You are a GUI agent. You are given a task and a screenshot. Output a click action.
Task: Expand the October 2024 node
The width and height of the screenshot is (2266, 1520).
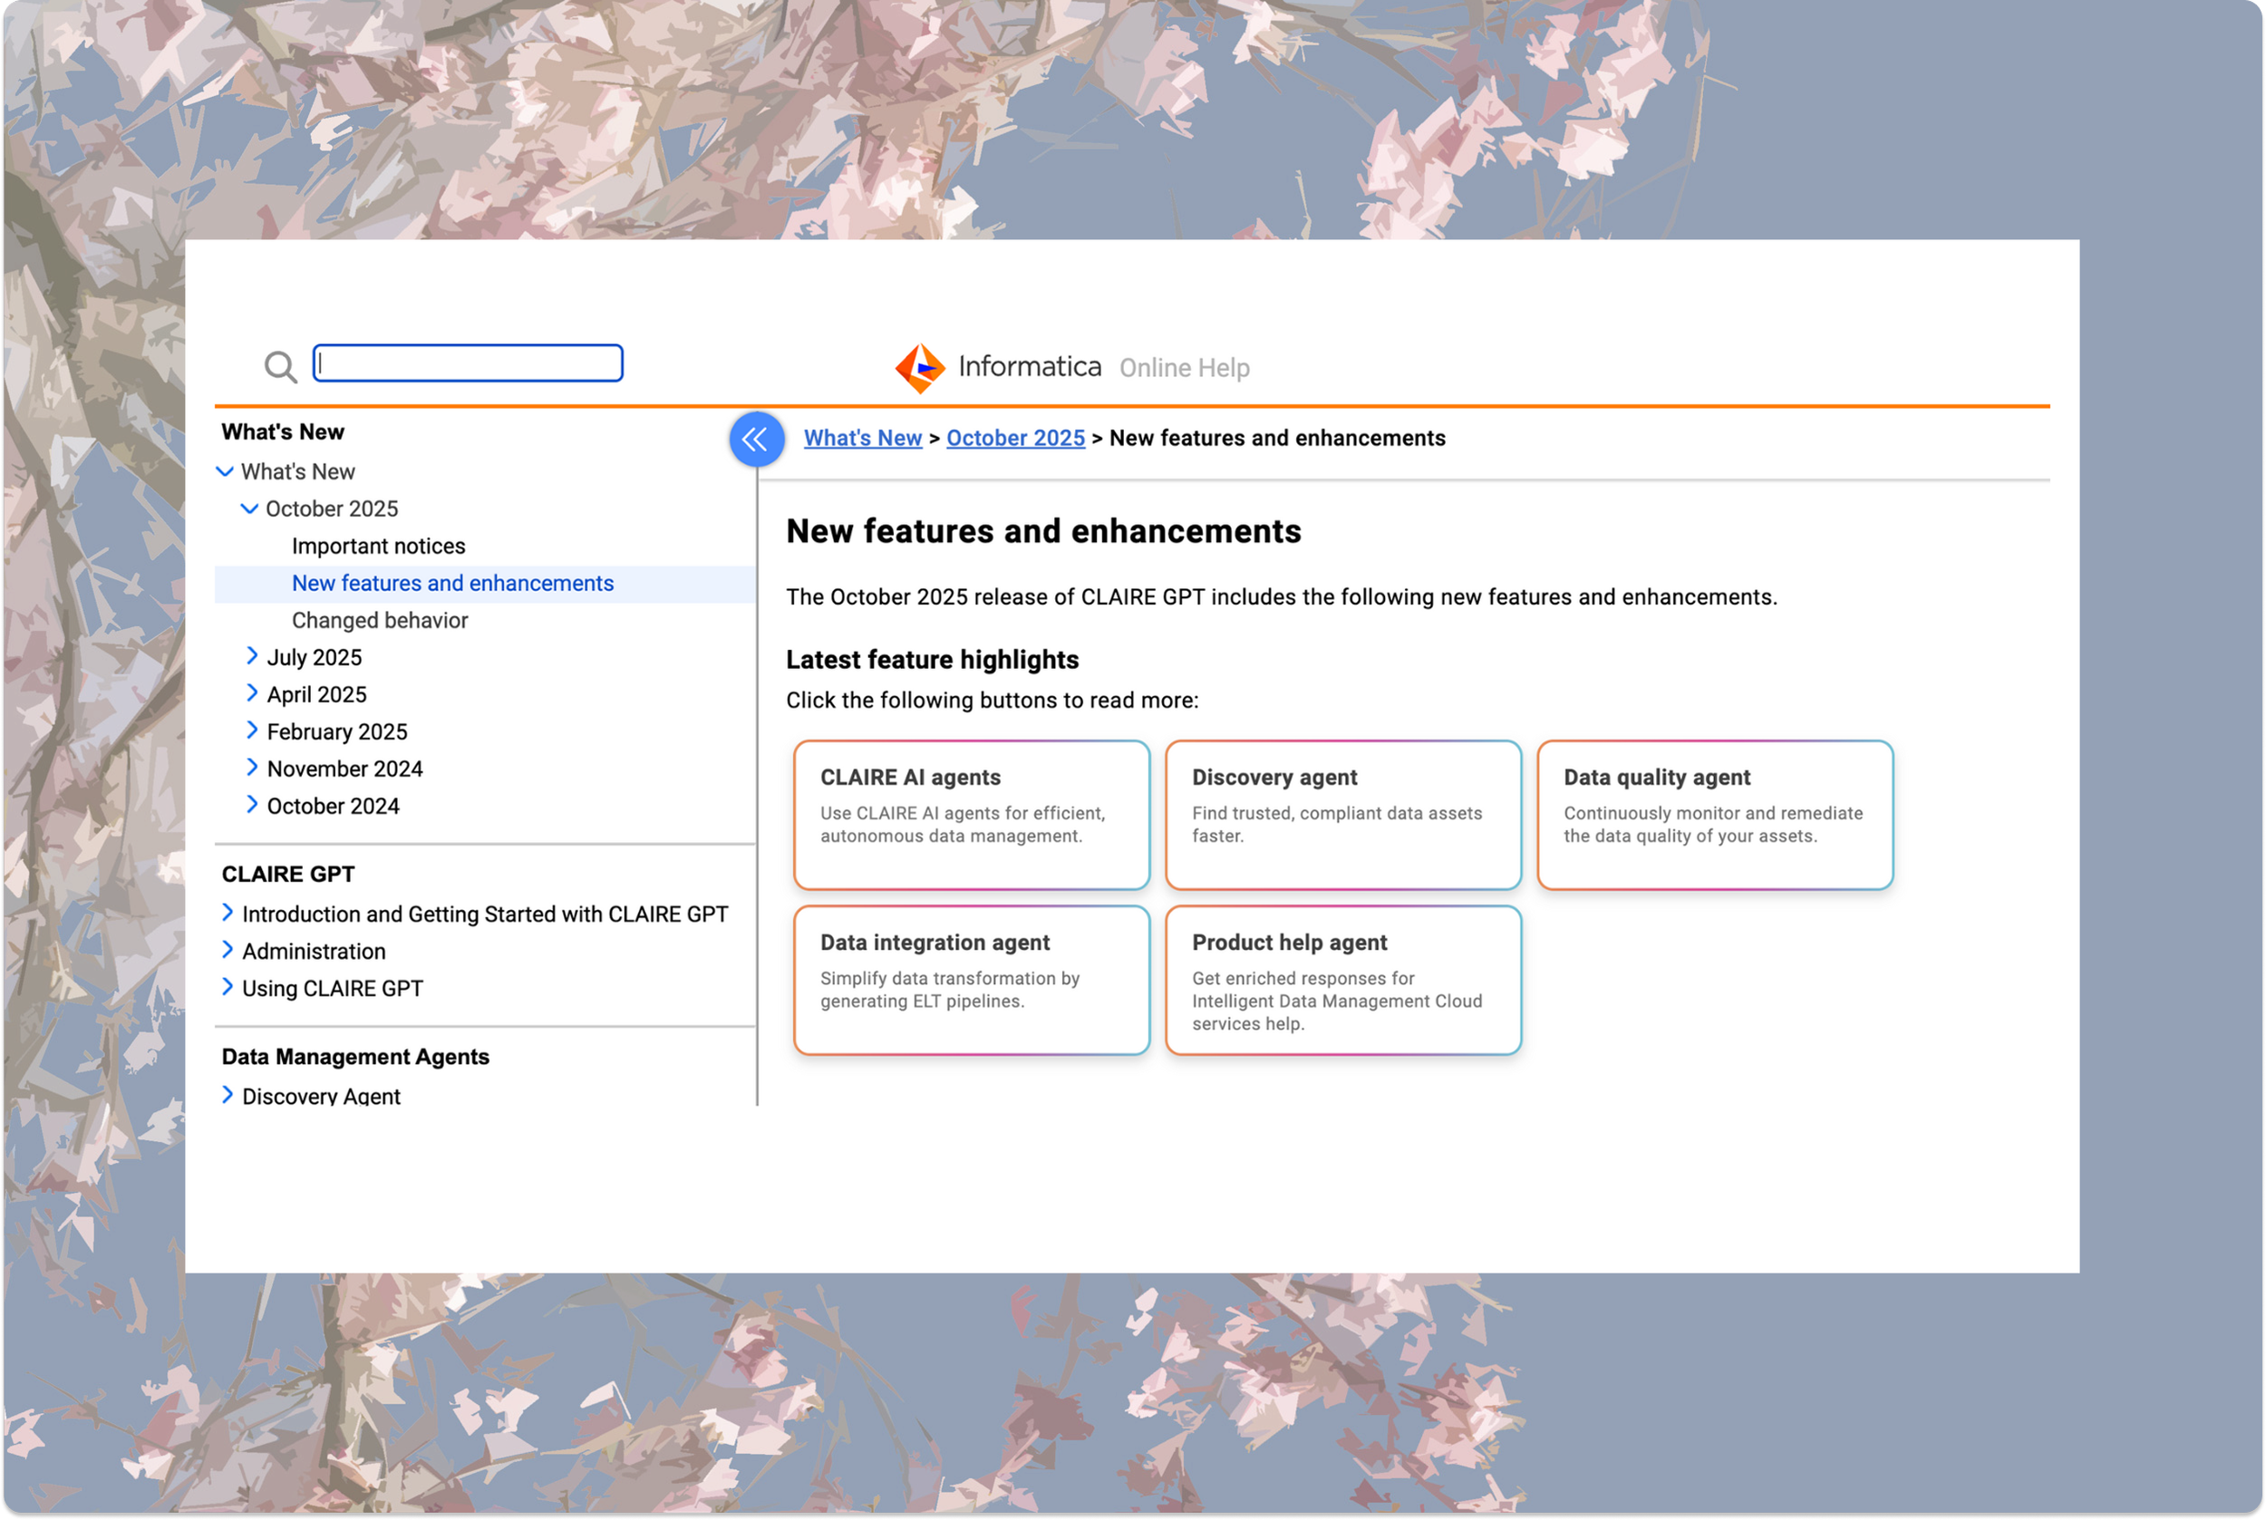click(252, 805)
